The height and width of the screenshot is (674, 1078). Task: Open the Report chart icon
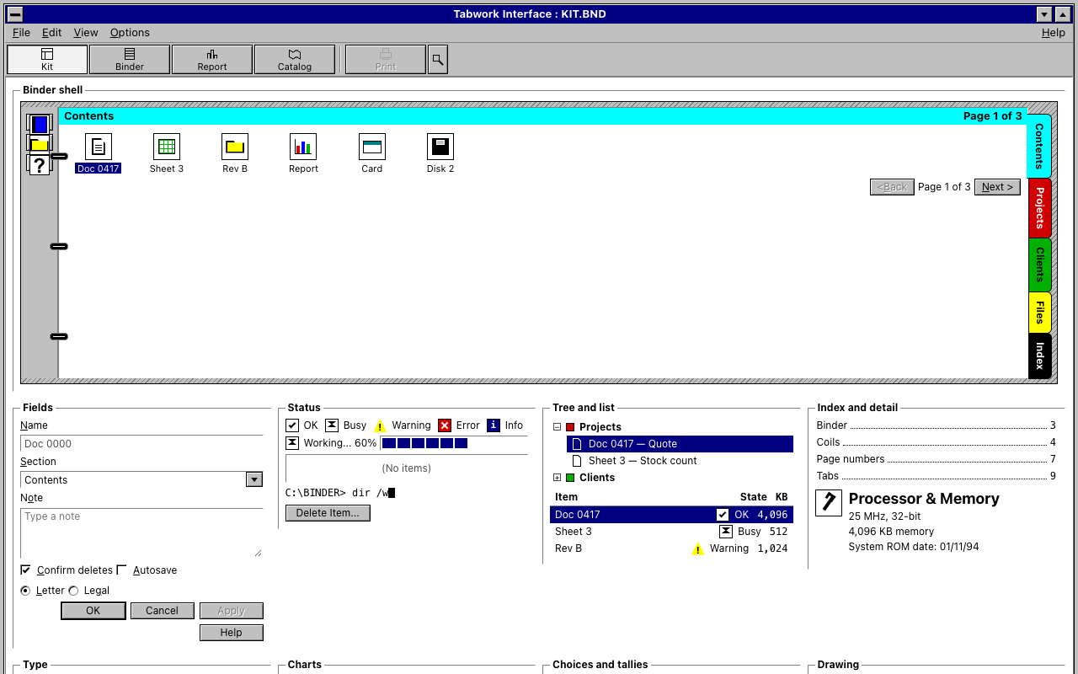pyautogui.click(x=303, y=147)
